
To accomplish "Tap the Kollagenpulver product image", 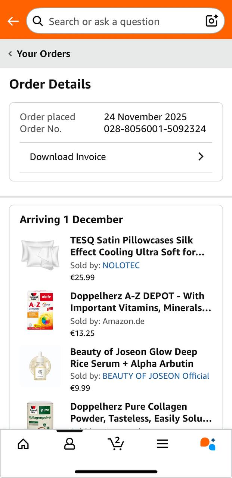I will tap(40, 415).
